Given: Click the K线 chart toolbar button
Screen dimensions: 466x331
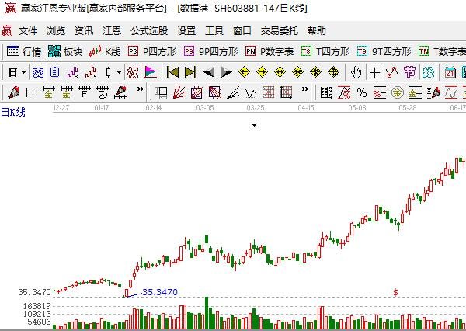Looking at the screenshot, I should (x=105, y=51).
